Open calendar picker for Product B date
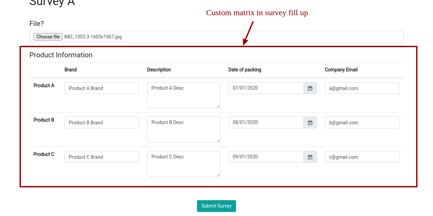The width and height of the screenshot is (433, 216). pyautogui.click(x=310, y=123)
